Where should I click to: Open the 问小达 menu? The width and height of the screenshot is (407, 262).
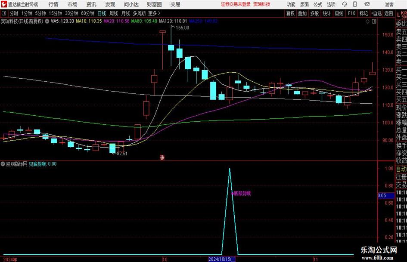[x=131, y=4]
